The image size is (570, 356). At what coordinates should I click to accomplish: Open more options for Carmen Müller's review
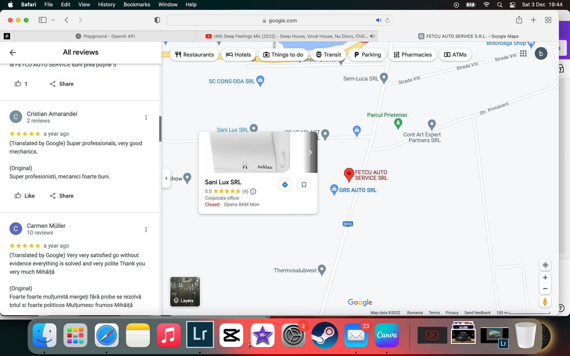(146, 229)
